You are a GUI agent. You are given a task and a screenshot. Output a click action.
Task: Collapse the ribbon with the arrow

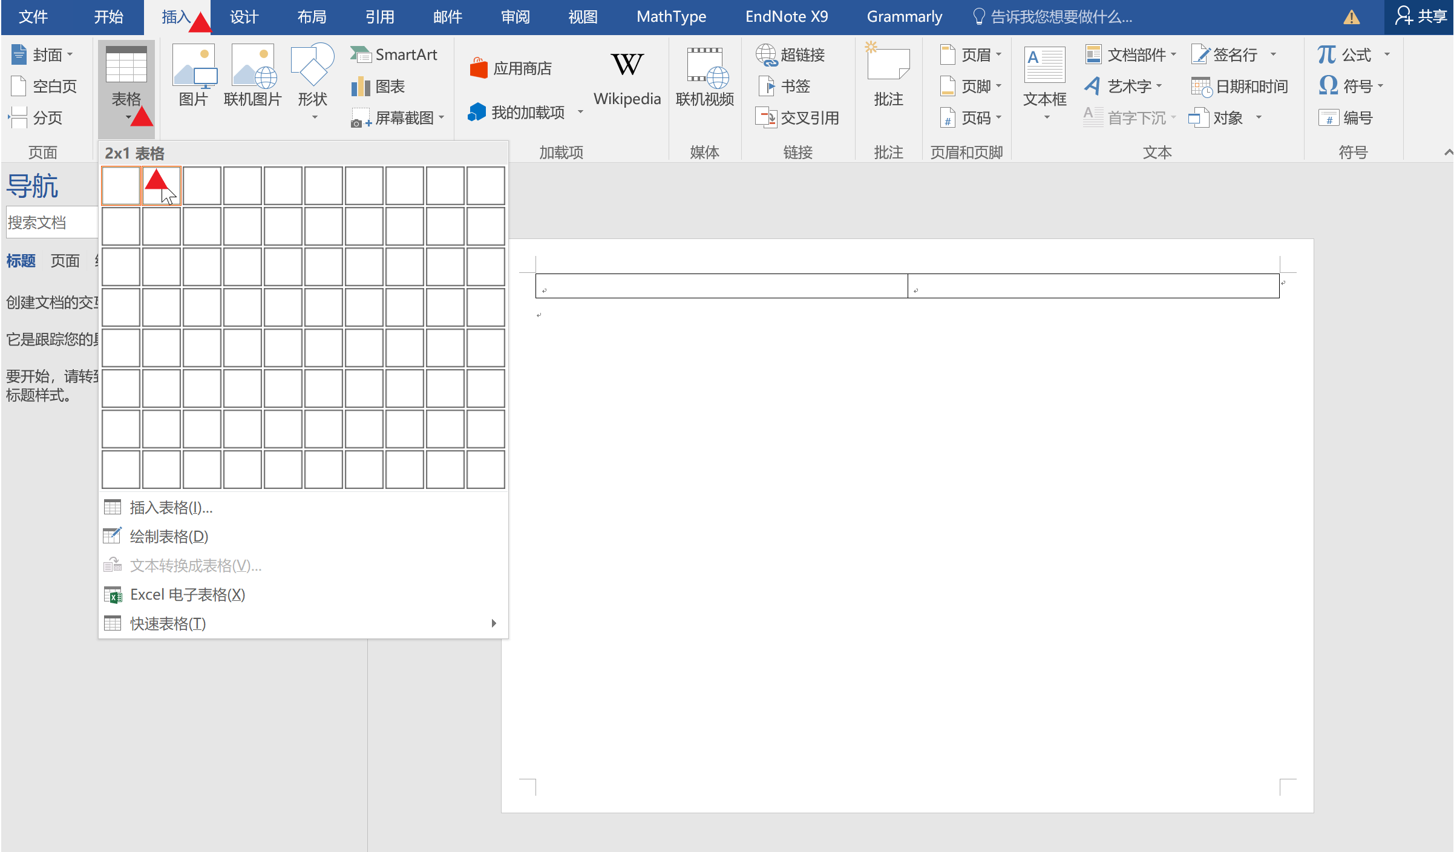1447,152
